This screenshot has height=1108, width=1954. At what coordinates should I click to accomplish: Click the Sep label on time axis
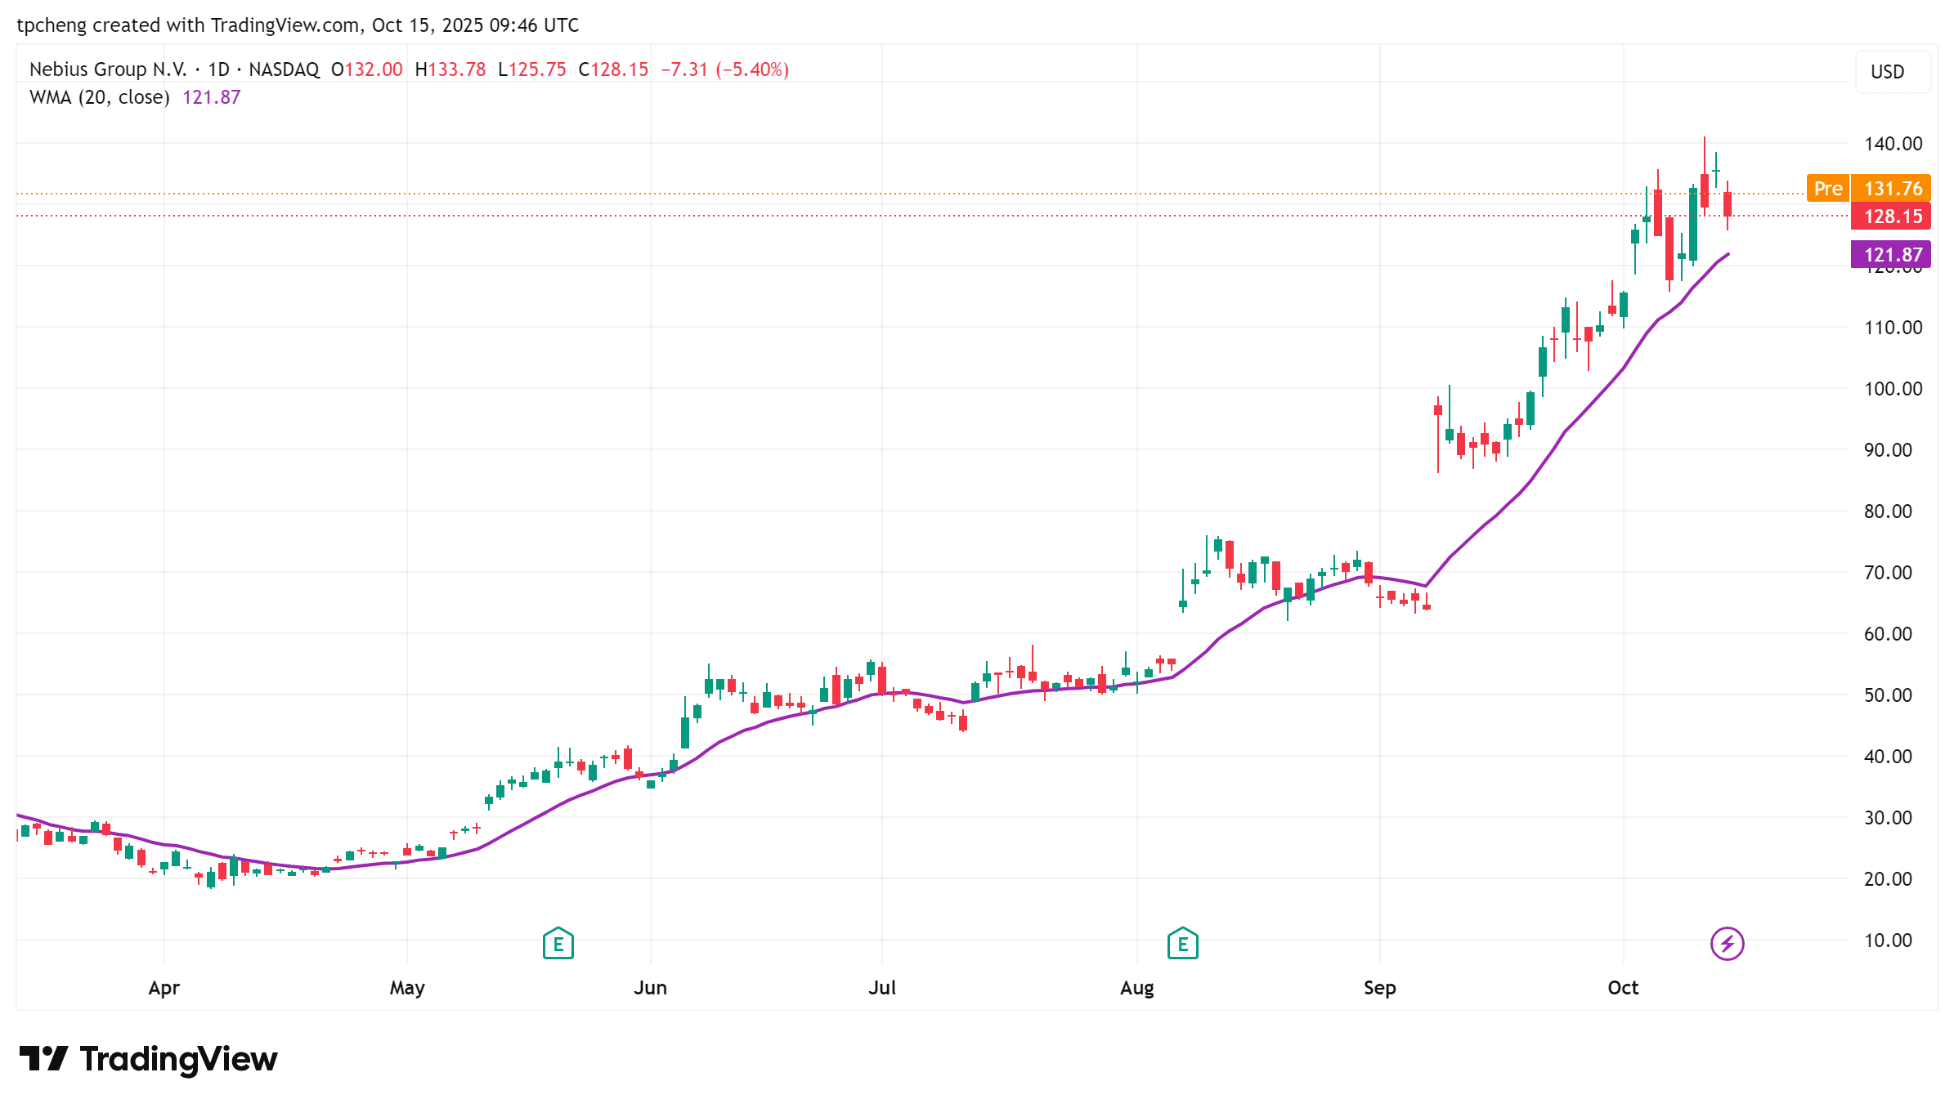coord(1379,988)
